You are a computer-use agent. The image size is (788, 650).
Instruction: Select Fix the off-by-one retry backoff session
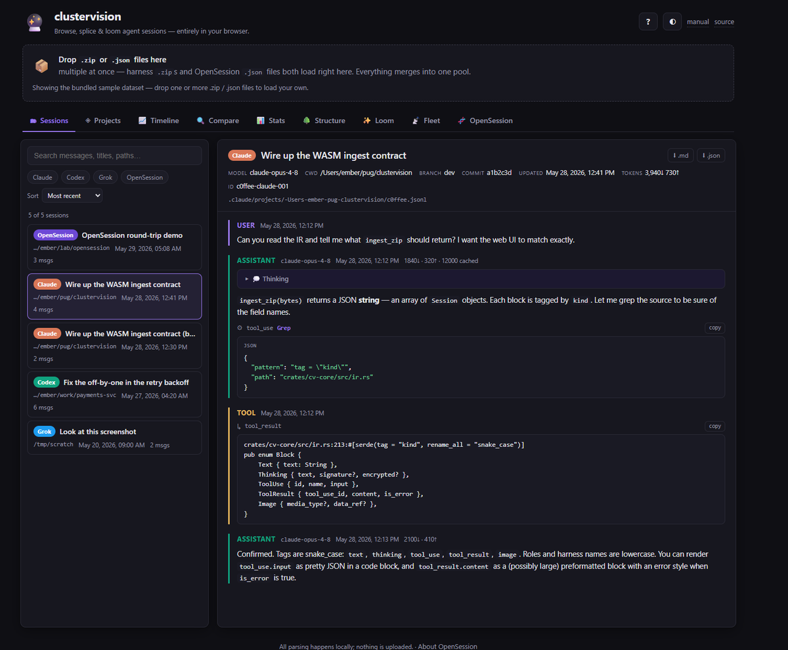point(114,394)
